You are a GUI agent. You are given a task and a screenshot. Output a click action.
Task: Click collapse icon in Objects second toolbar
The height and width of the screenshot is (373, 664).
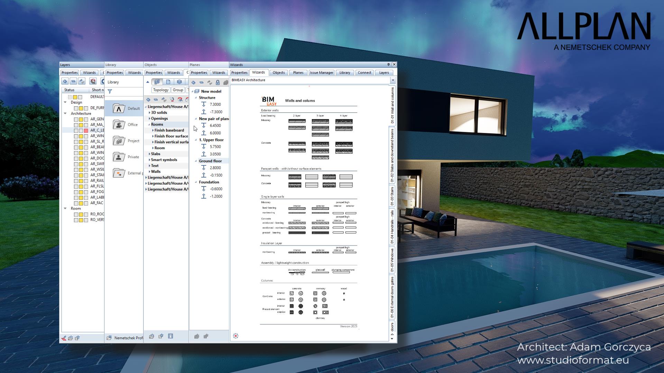[156, 99]
